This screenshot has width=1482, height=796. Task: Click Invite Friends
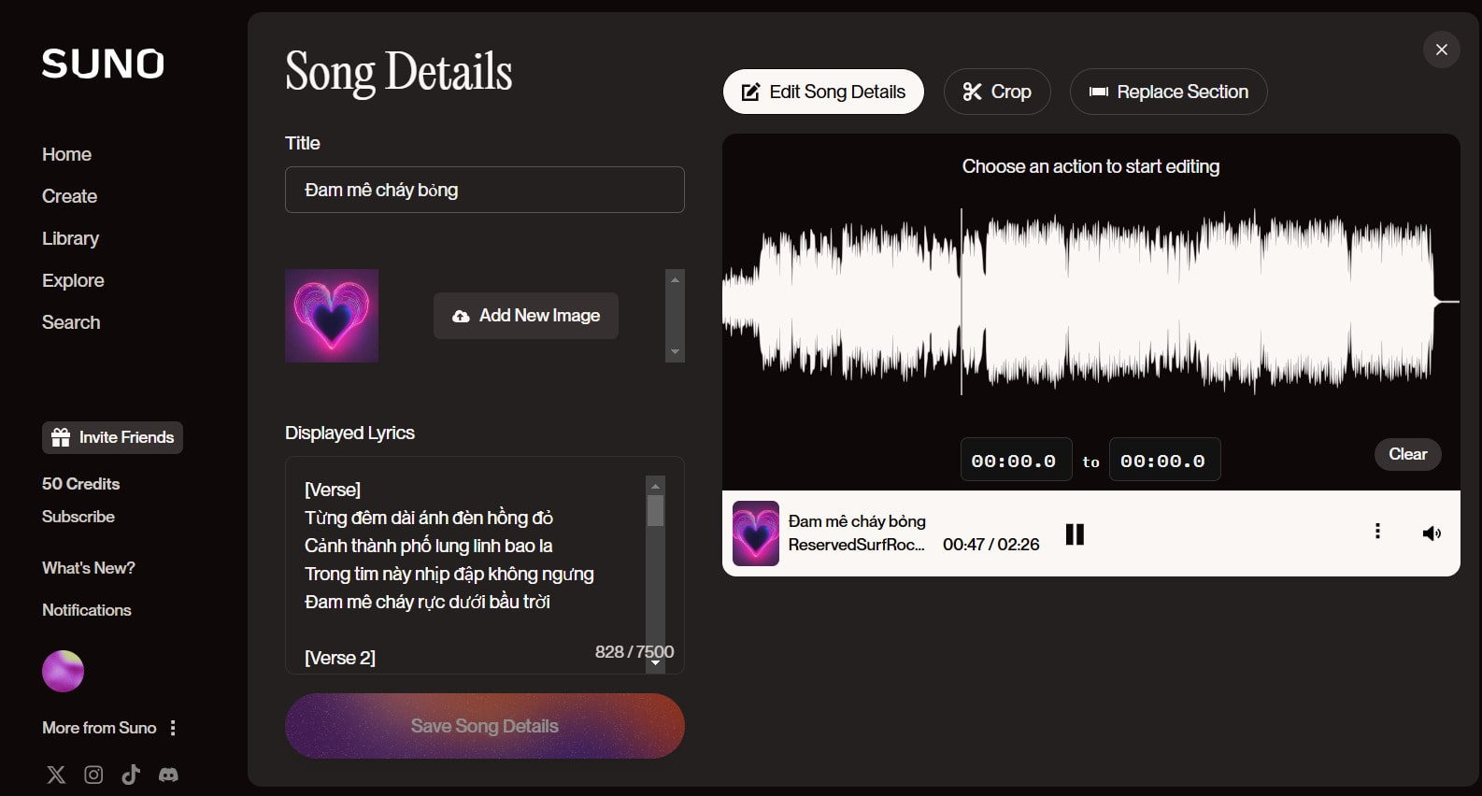pyautogui.click(x=112, y=437)
